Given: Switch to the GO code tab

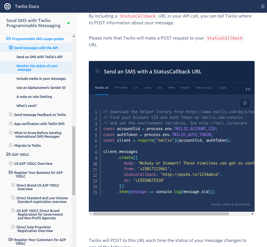Looking at the screenshot, I should [160, 88].
